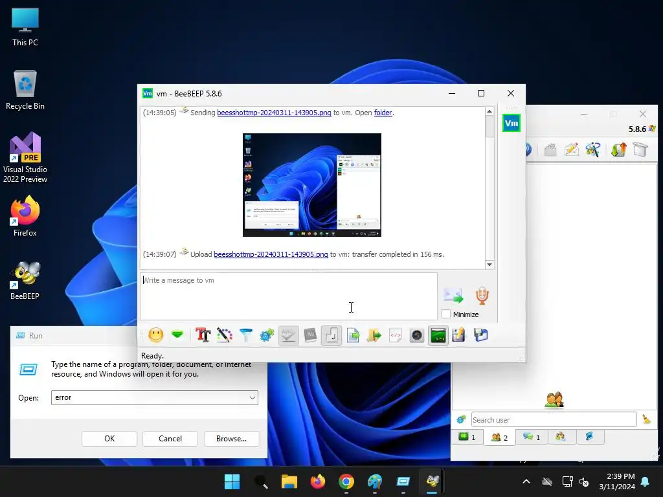The height and width of the screenshot is (497, 663).
Task: Switch to the blue file sharing tab
Action: point(589,437)
